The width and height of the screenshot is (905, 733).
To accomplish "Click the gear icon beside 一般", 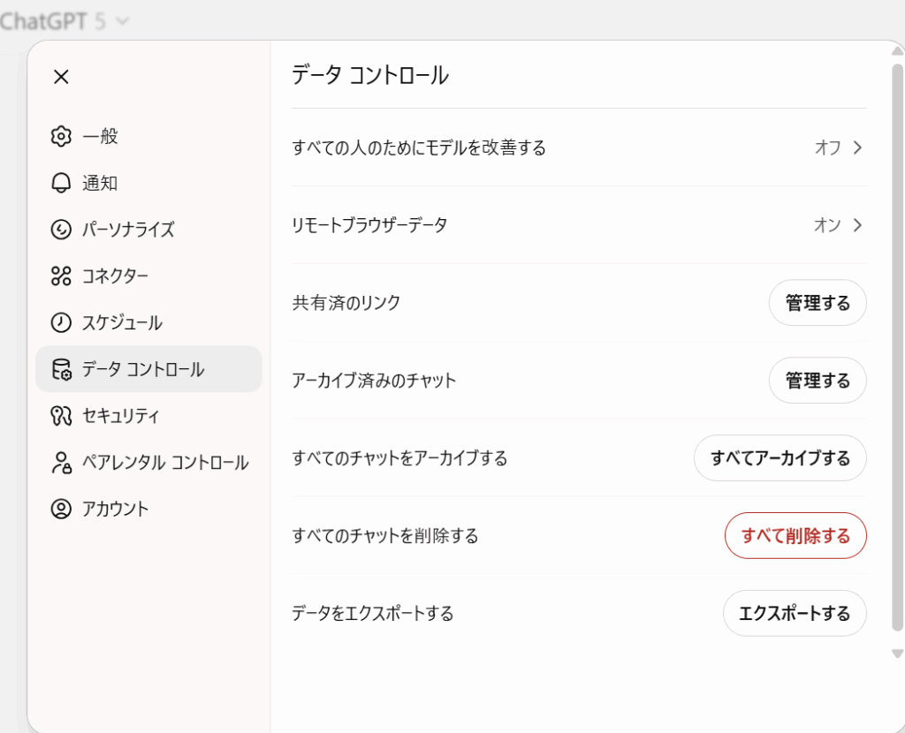I will [61, 136].
